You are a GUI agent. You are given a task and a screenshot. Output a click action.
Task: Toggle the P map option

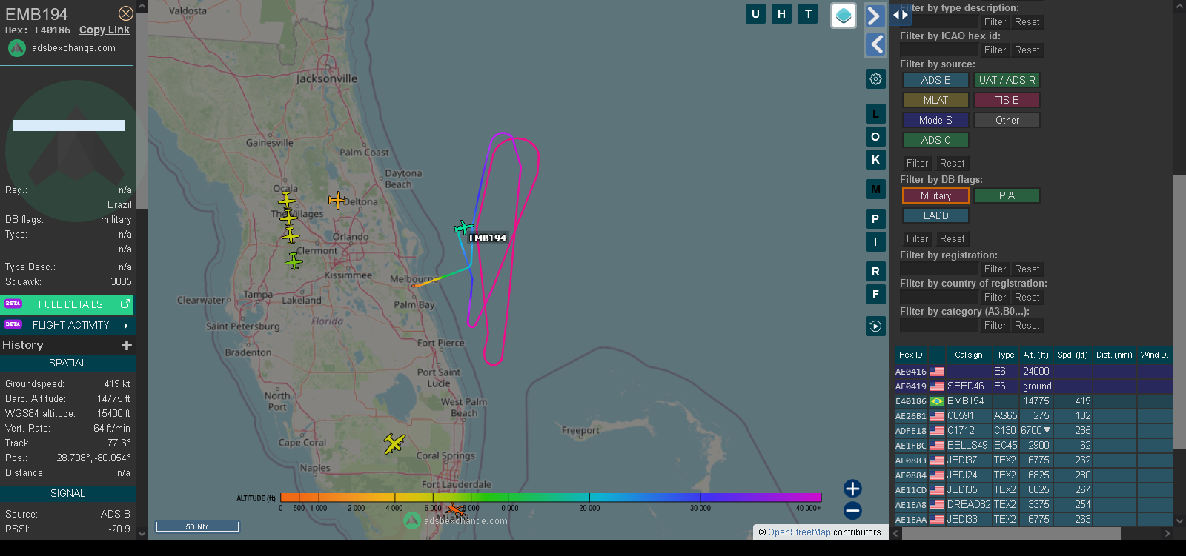click(875, 219)
